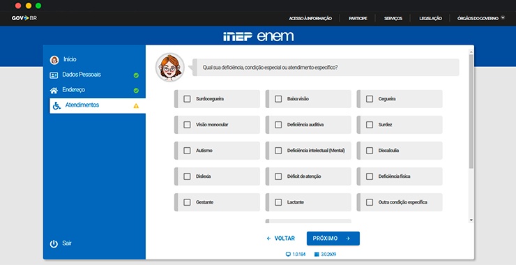Open Acesso à Informação in top bar
This screenshot has height=265, width=516.
pos(310,18)
